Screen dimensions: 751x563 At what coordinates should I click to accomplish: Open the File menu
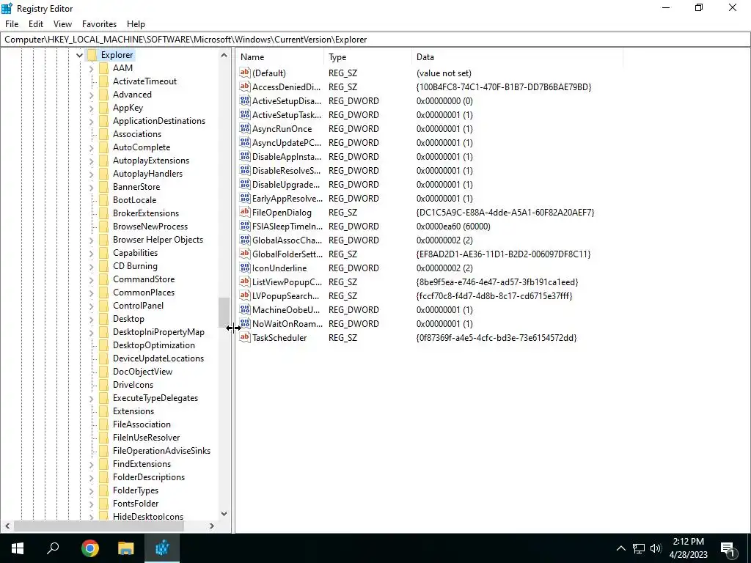[x=12, y=24]
